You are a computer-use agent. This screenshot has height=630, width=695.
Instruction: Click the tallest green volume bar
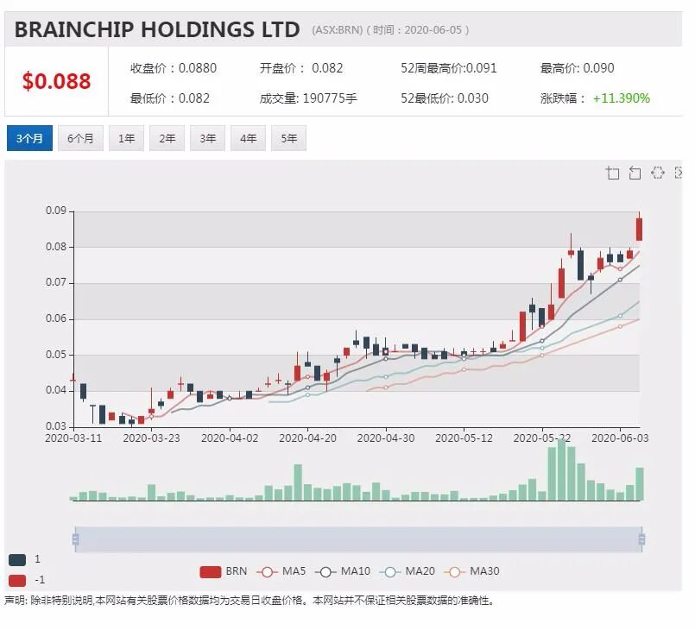(x=561, y=470)
